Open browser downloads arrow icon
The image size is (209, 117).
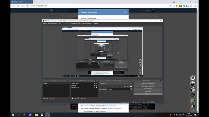click(x=195, y=6)
